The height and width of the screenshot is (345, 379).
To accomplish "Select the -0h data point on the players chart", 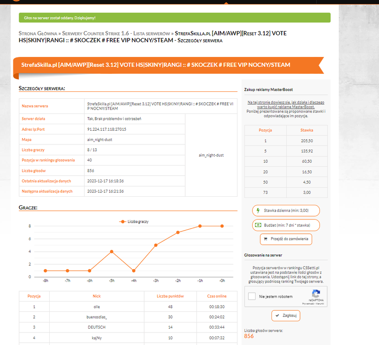I will (x=222, y=226).
